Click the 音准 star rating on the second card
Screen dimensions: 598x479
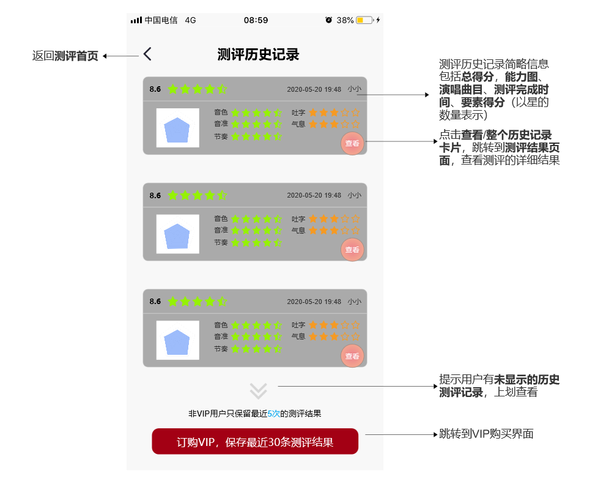(257, 230)
